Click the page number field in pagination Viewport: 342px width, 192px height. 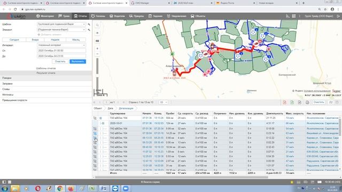point(106,102)
